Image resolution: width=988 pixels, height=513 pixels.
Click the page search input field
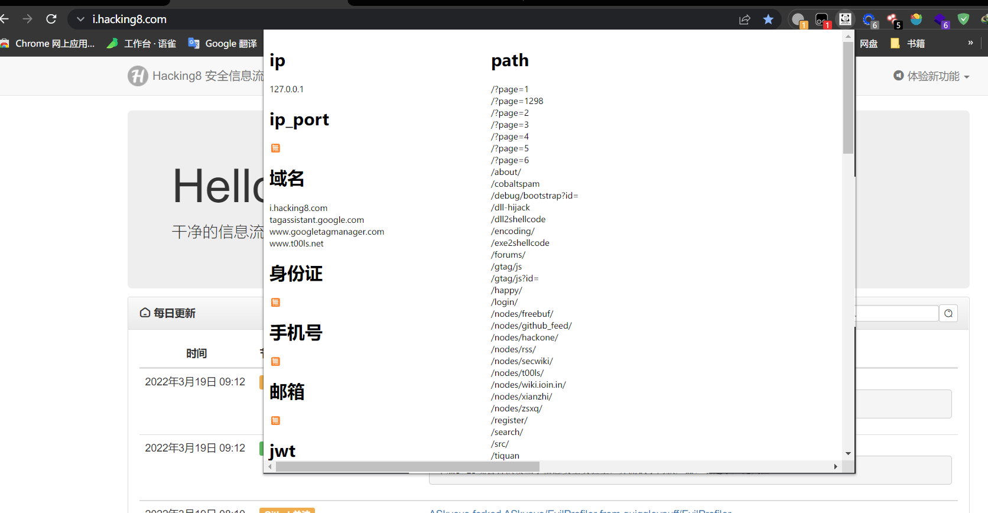[897, 313]
